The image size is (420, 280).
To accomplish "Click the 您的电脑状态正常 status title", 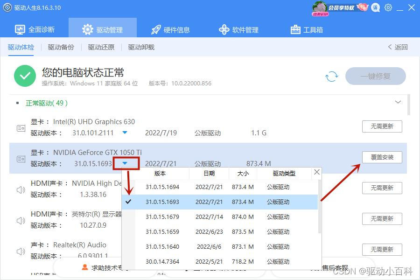I will point(83,72).
